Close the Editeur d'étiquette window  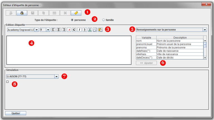pyautogui.click(x=206, y=4)
